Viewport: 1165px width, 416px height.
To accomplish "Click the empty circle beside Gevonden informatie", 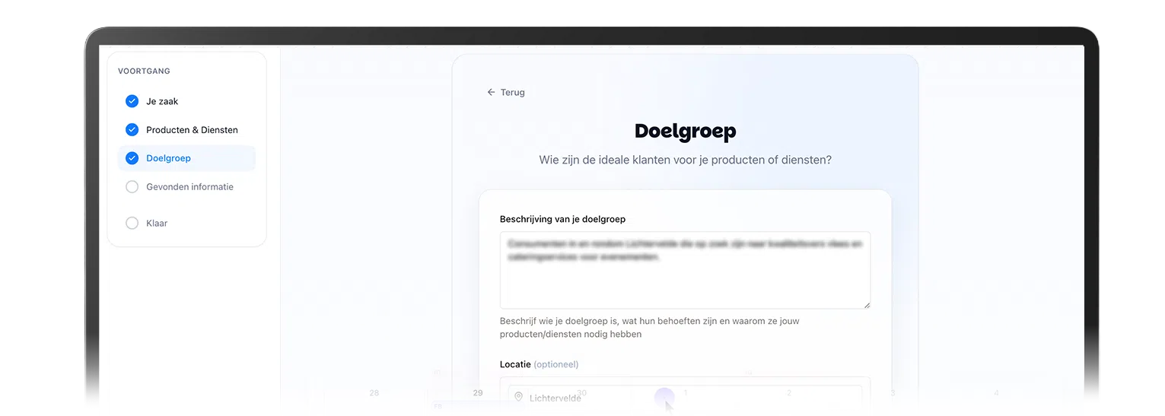I will click(x=132, y=187).
